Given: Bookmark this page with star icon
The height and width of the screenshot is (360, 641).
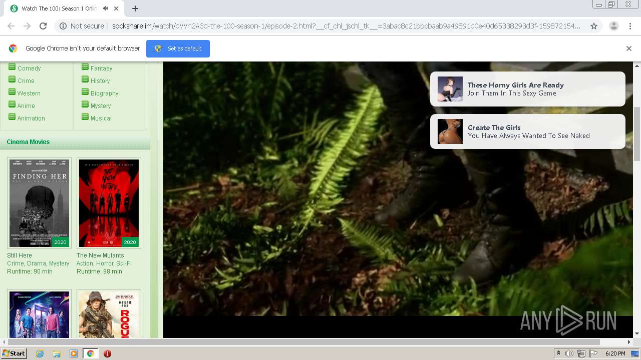Looking at the screenshot, I should point(594,26).
